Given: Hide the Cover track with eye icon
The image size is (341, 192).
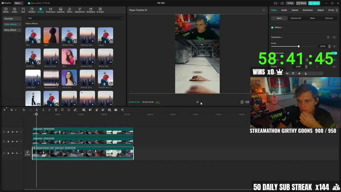Looking at the screenshot, I should 13,153.
